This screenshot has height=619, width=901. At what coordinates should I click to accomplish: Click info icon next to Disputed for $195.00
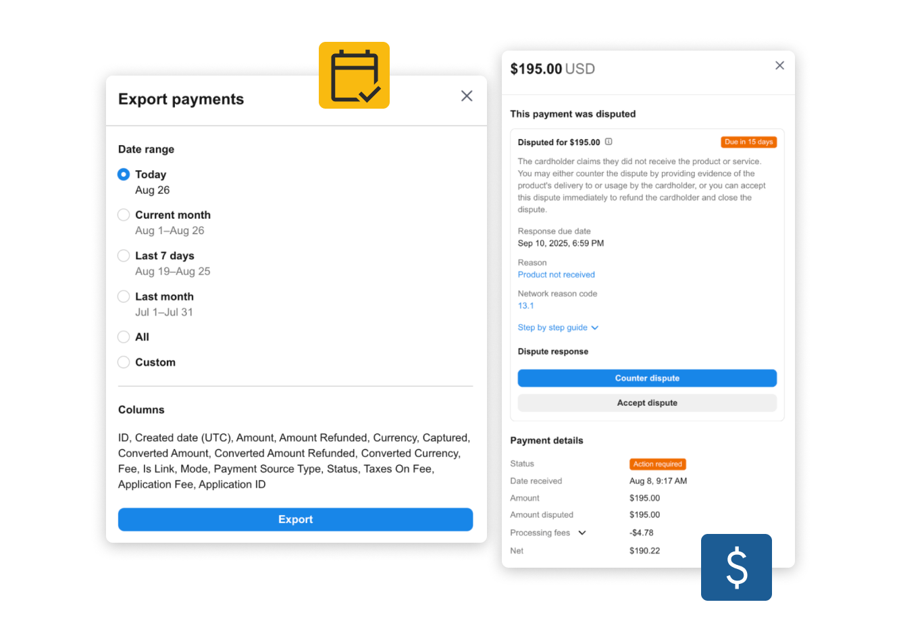609,142
